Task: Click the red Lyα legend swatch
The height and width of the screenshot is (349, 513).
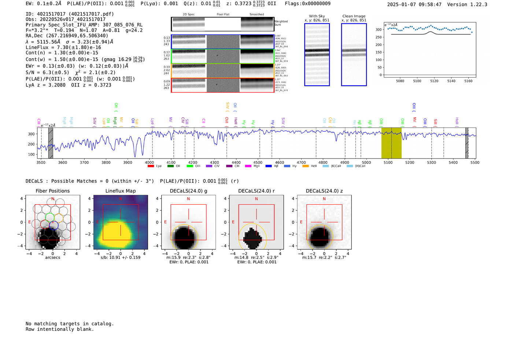Action: 151,166
